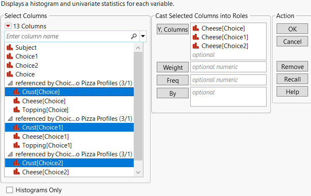Click the icon beside Cheese[Choice2] in column list
This screenshot has height=196, width=311.
tap(17, 172)
